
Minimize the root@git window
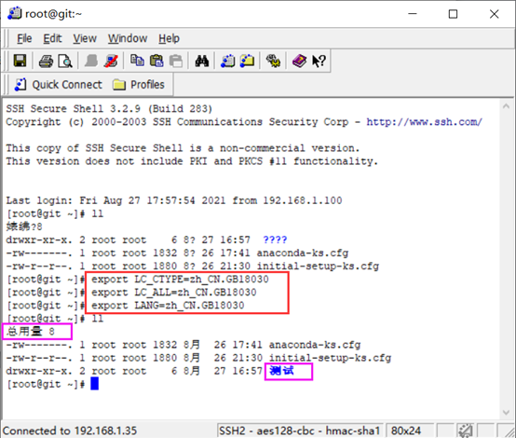tap(413, 14)
